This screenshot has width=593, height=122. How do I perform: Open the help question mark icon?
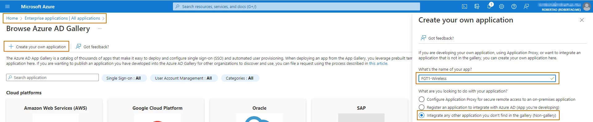514,6
